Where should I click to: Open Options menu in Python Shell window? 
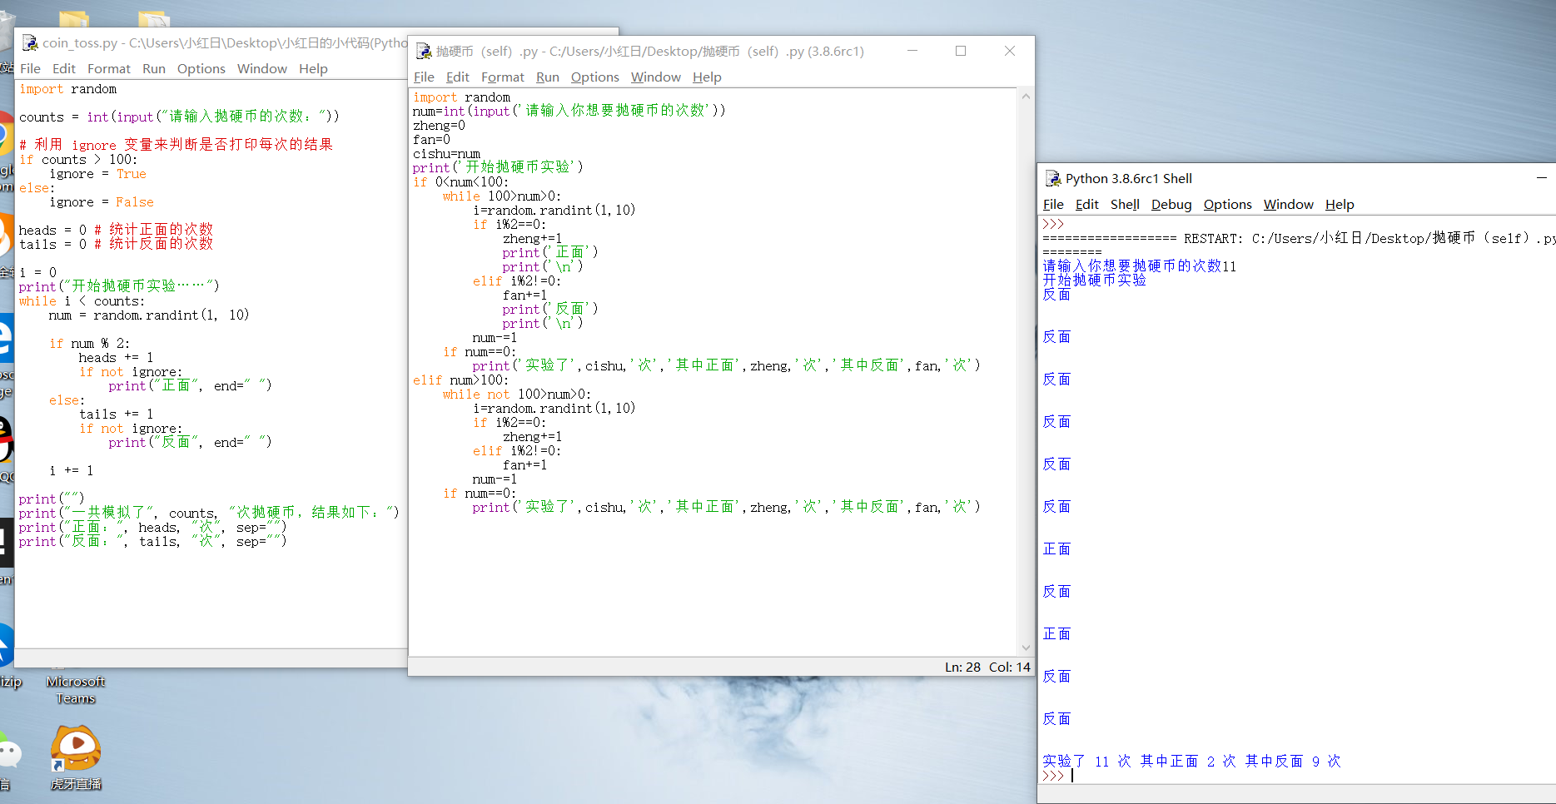1228,204
